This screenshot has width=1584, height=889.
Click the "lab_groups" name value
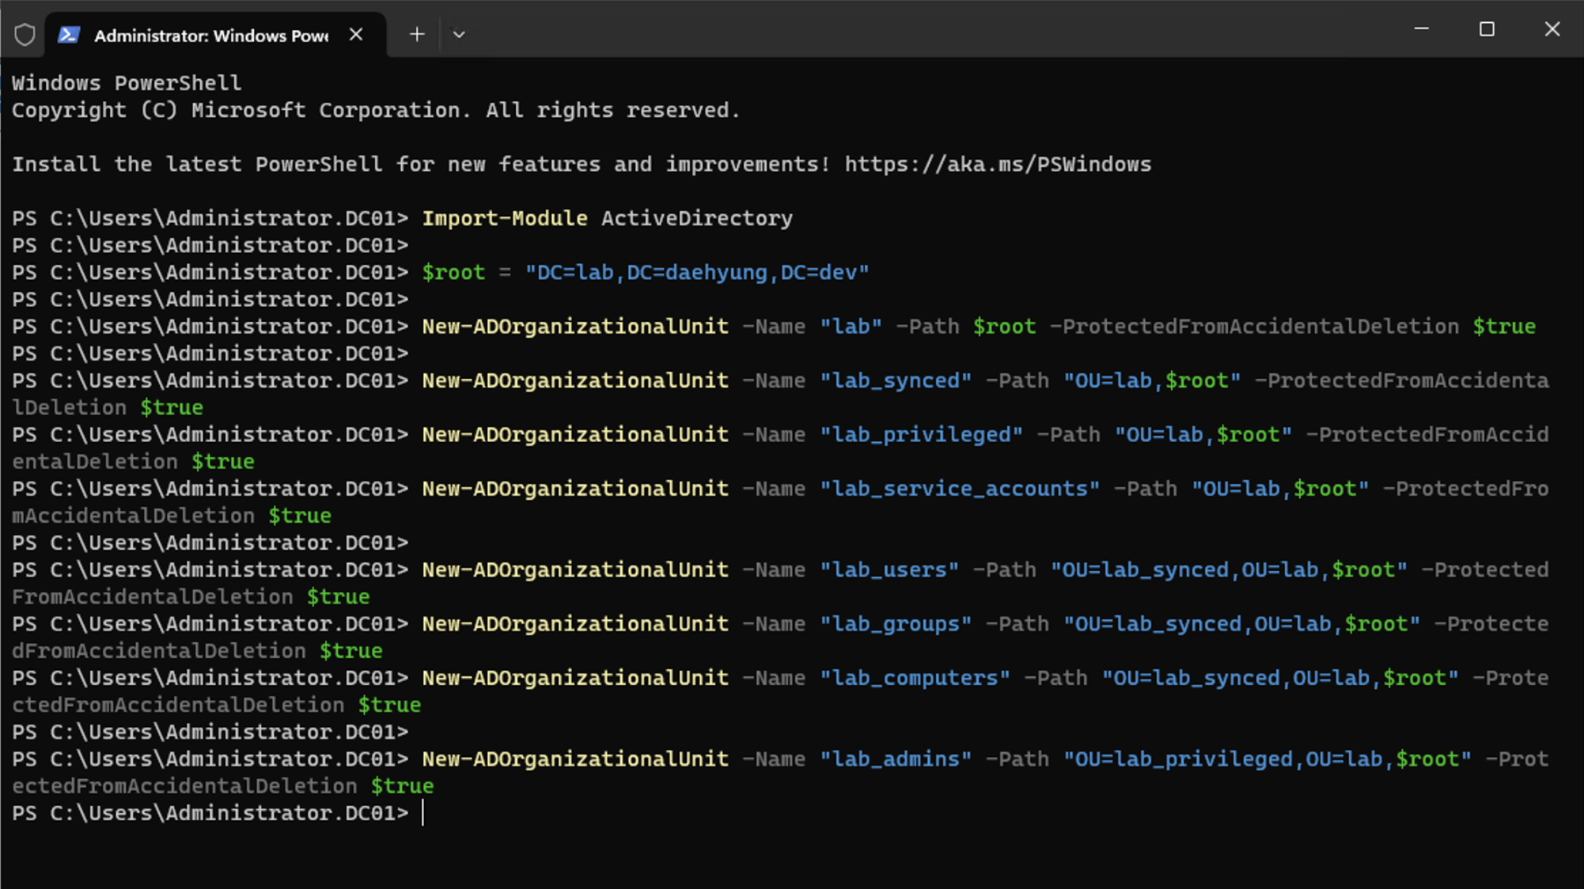click(896, 624)
